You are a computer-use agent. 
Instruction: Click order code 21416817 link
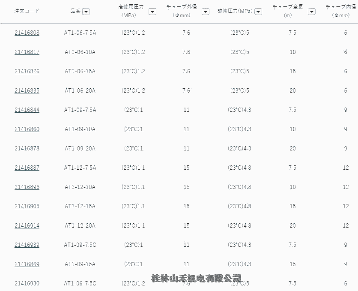(x=27, y=52)
